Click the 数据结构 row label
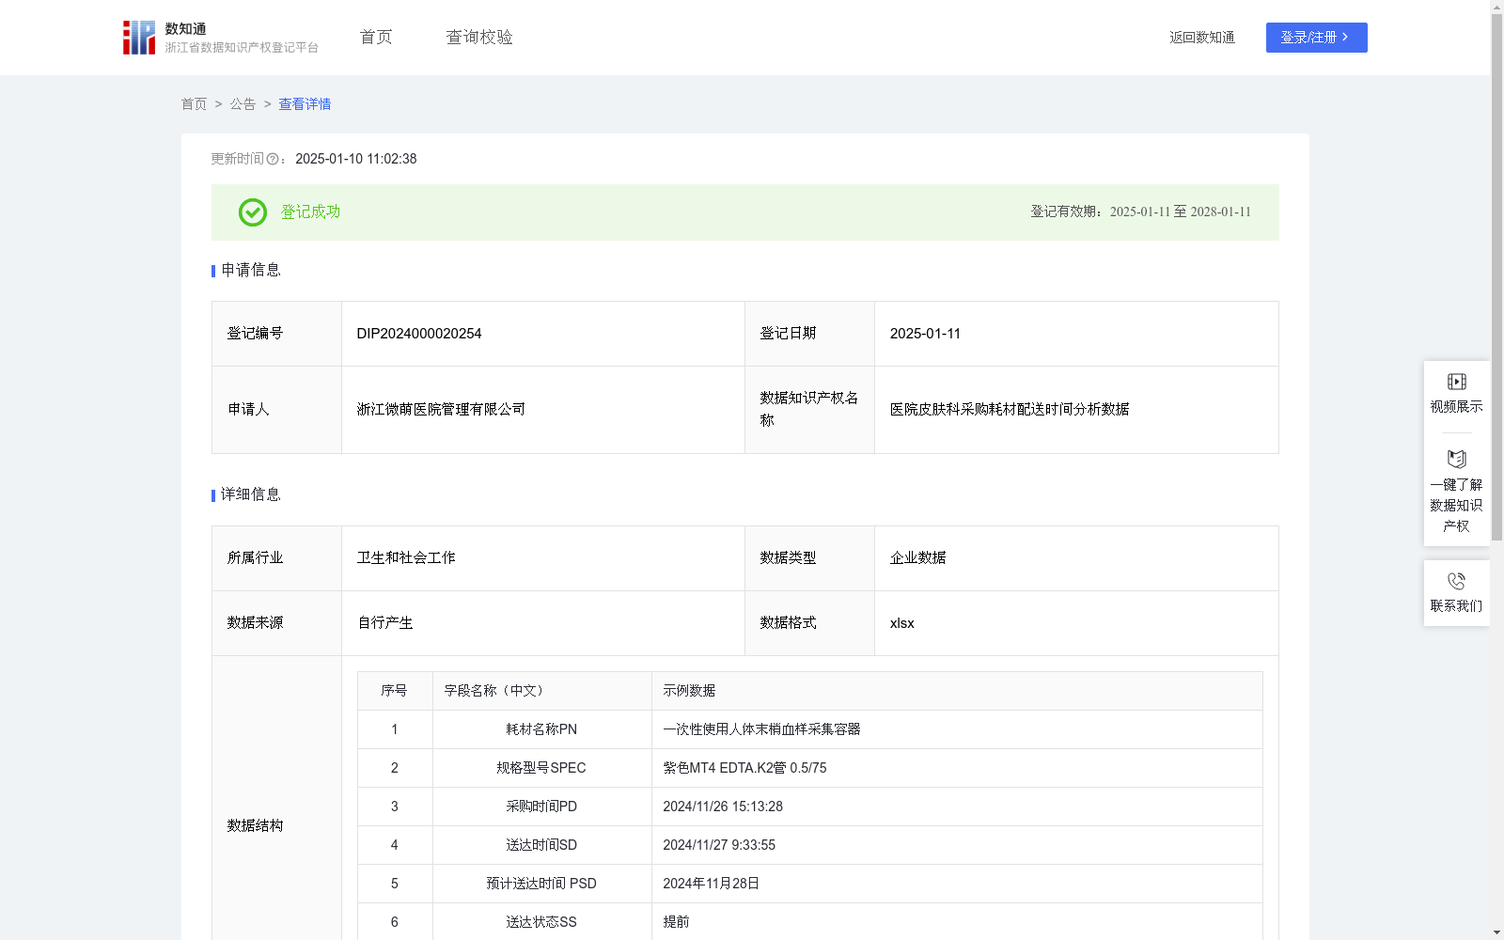Screen dimensions: 1504x940 point(255,826)
